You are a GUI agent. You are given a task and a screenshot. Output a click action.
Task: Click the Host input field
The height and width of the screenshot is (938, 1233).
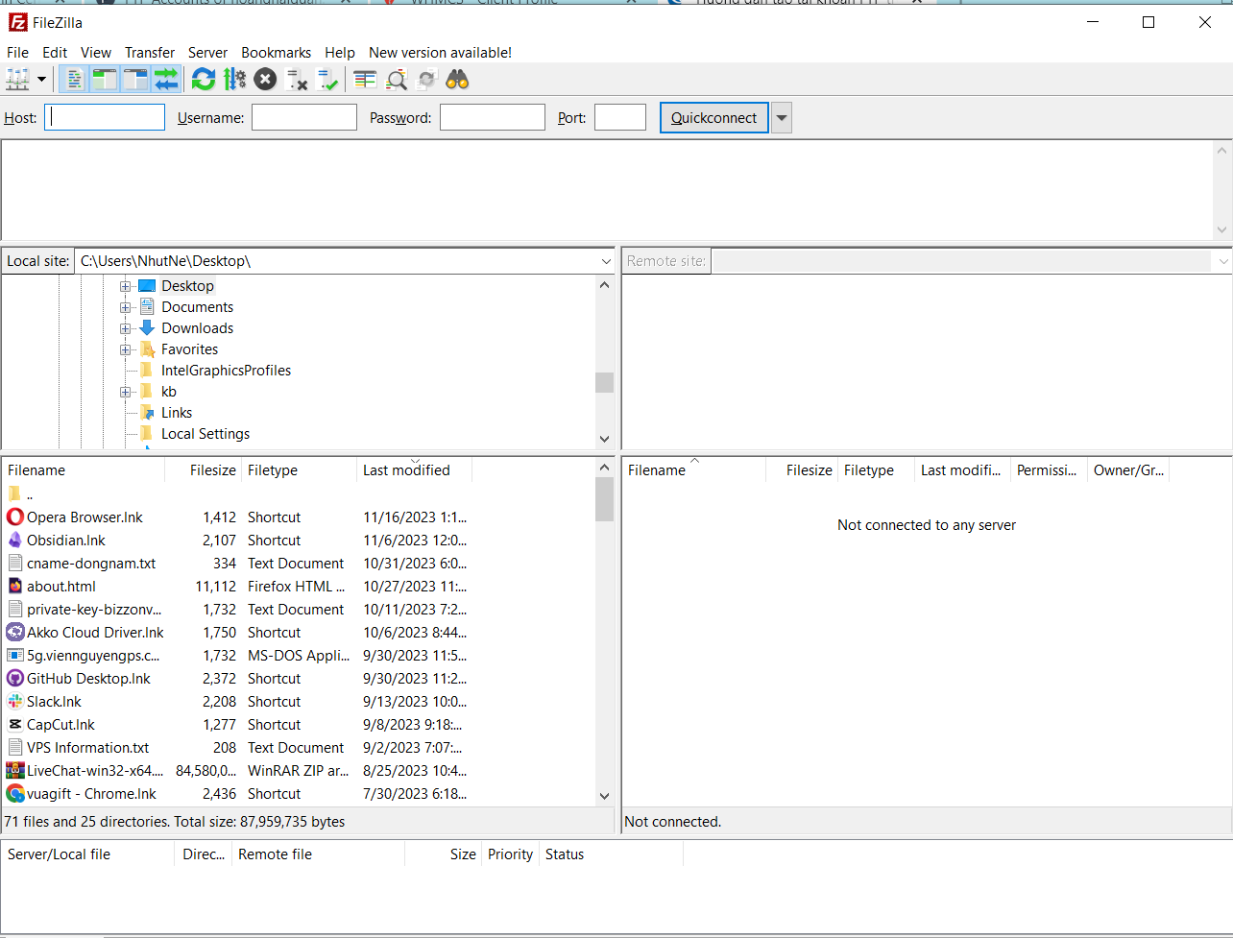pyautogui.click(x=105, y=118)
